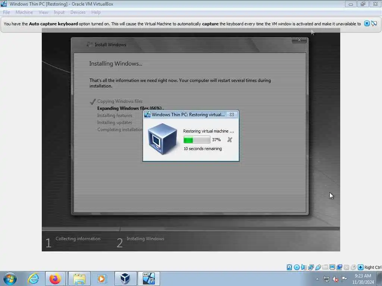Cancel restoring with the X beside 37%
382x286 pixels.
(229, 140)
